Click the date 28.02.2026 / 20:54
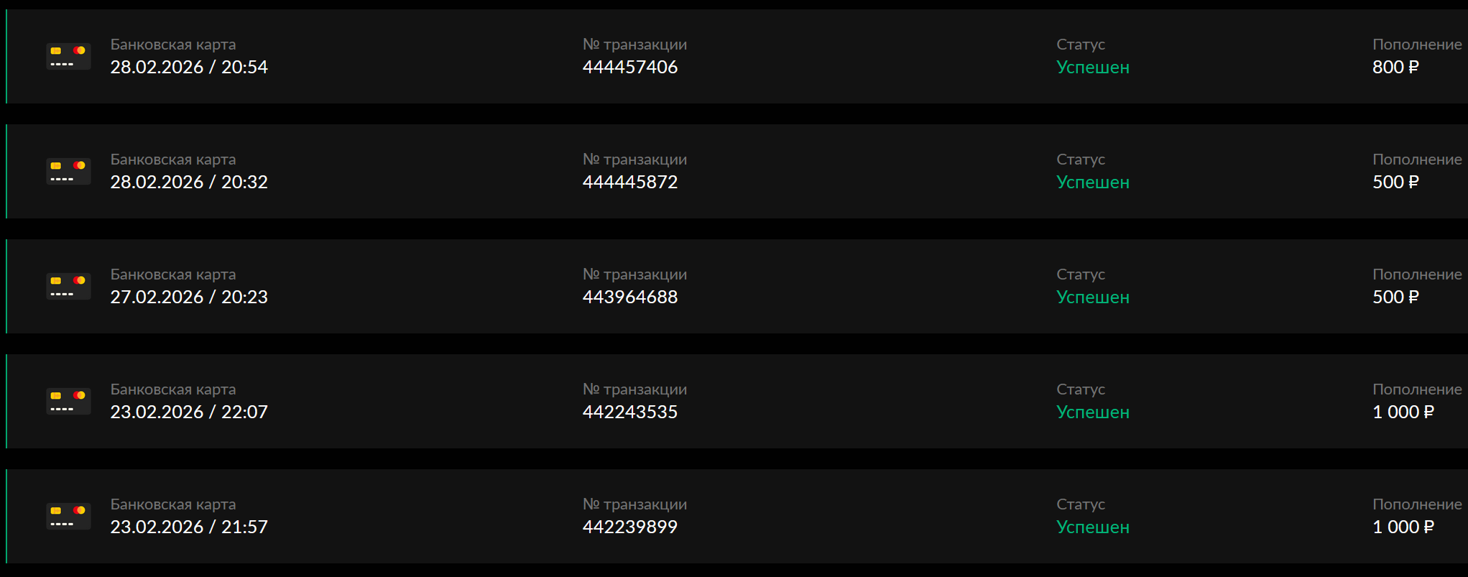The image size is (1468, 577). click(188, 67)
